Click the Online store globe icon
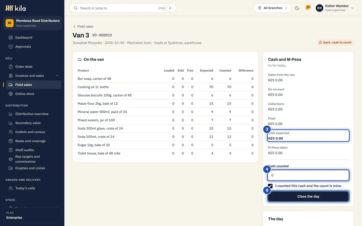 tap(11, 94)
